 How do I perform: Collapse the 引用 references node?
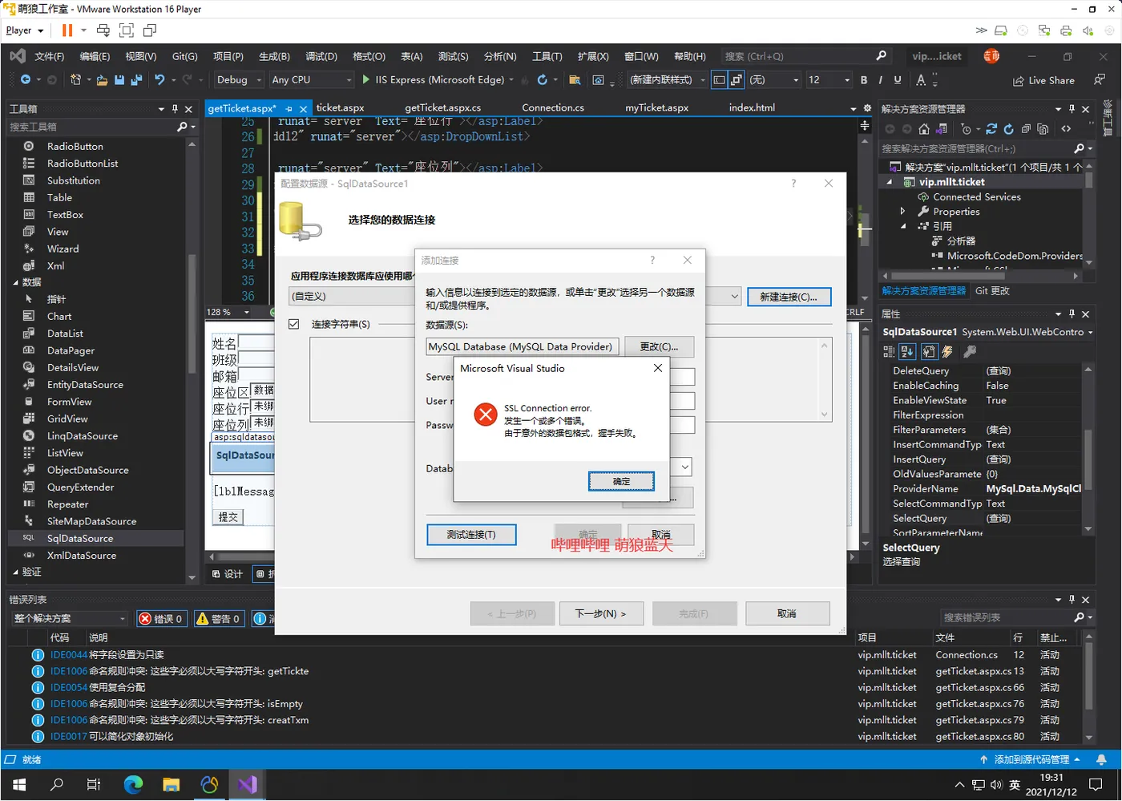pos(903,226)
